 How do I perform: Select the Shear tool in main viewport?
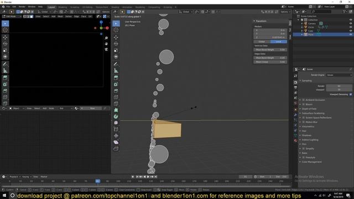[x=116, y=142]
